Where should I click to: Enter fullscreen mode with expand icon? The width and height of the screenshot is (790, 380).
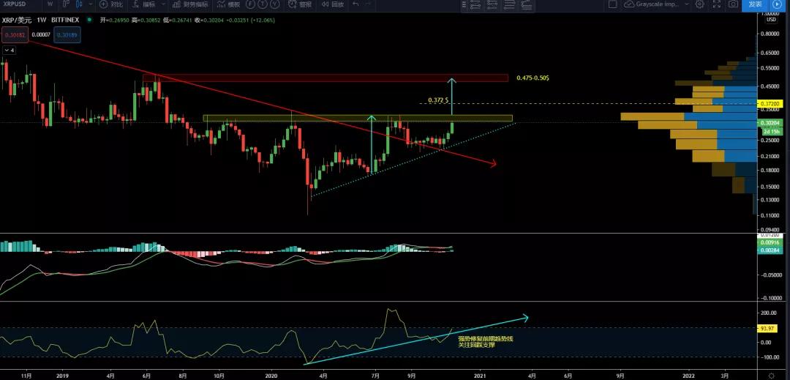click(x=717, y=4)
